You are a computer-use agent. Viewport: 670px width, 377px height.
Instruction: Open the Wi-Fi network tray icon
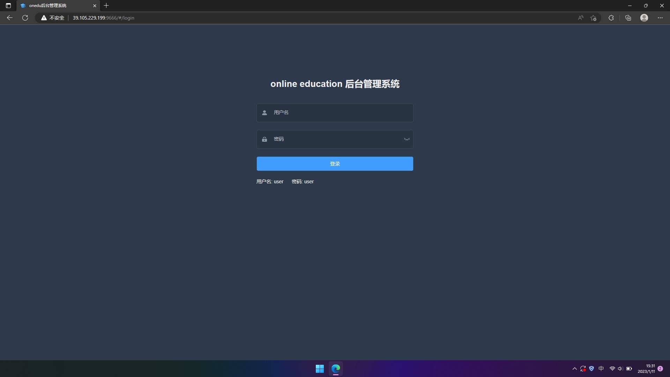612,369
